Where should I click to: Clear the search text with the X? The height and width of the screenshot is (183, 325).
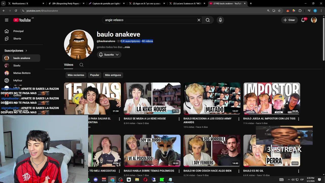[x=199, y=20]
